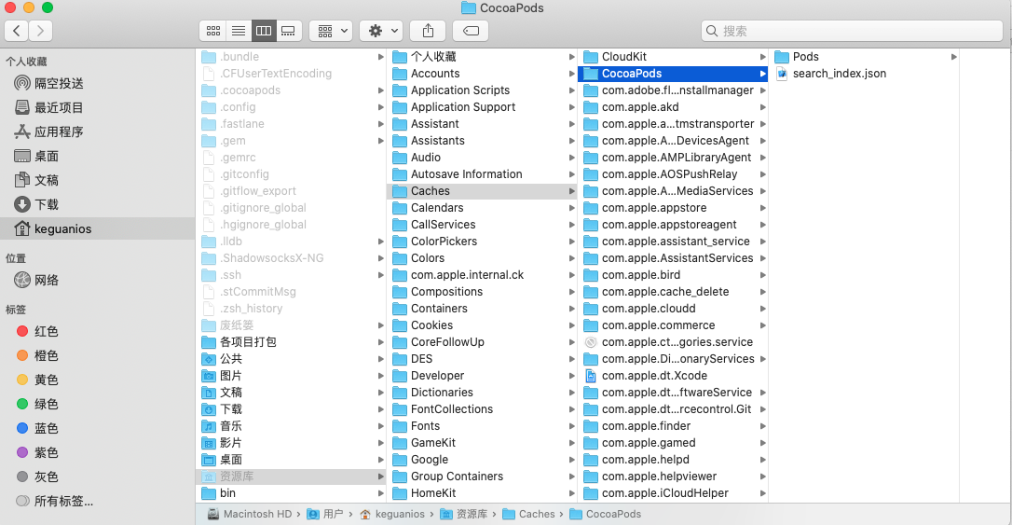This screenshot has width=1012, height=525.
Task: Select the Accounts folder
Action: tap(482, 74)
